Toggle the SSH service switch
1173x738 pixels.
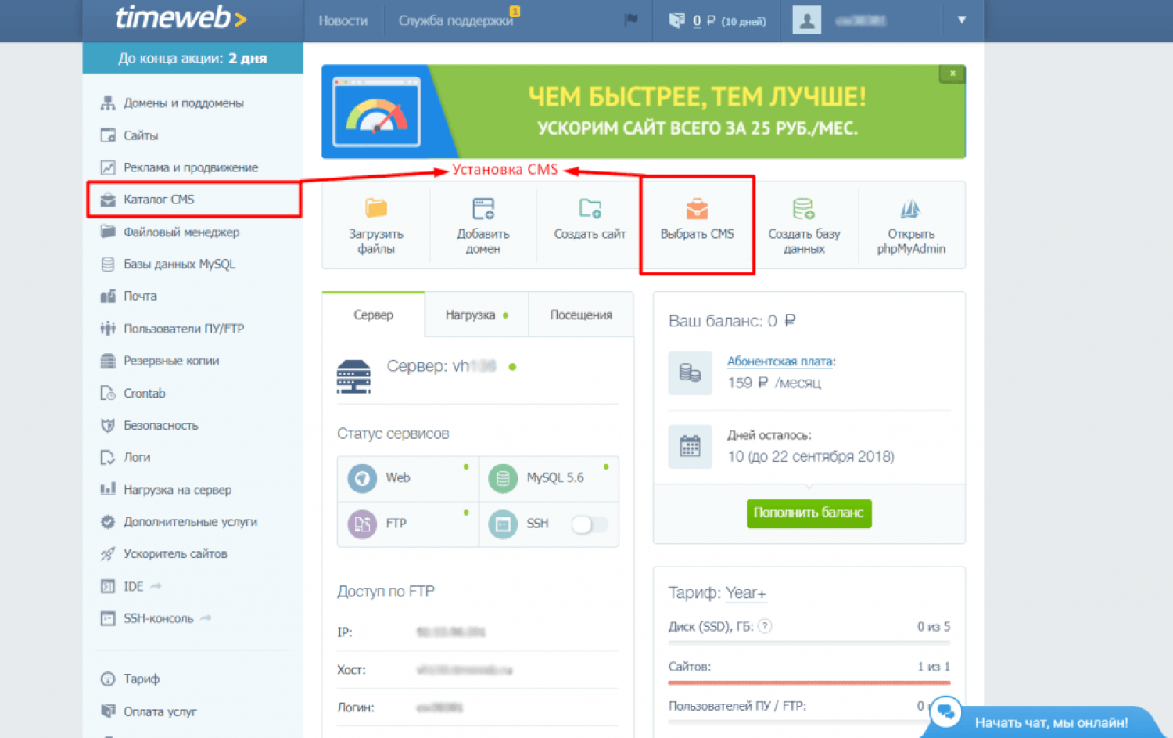coord(589,524)
